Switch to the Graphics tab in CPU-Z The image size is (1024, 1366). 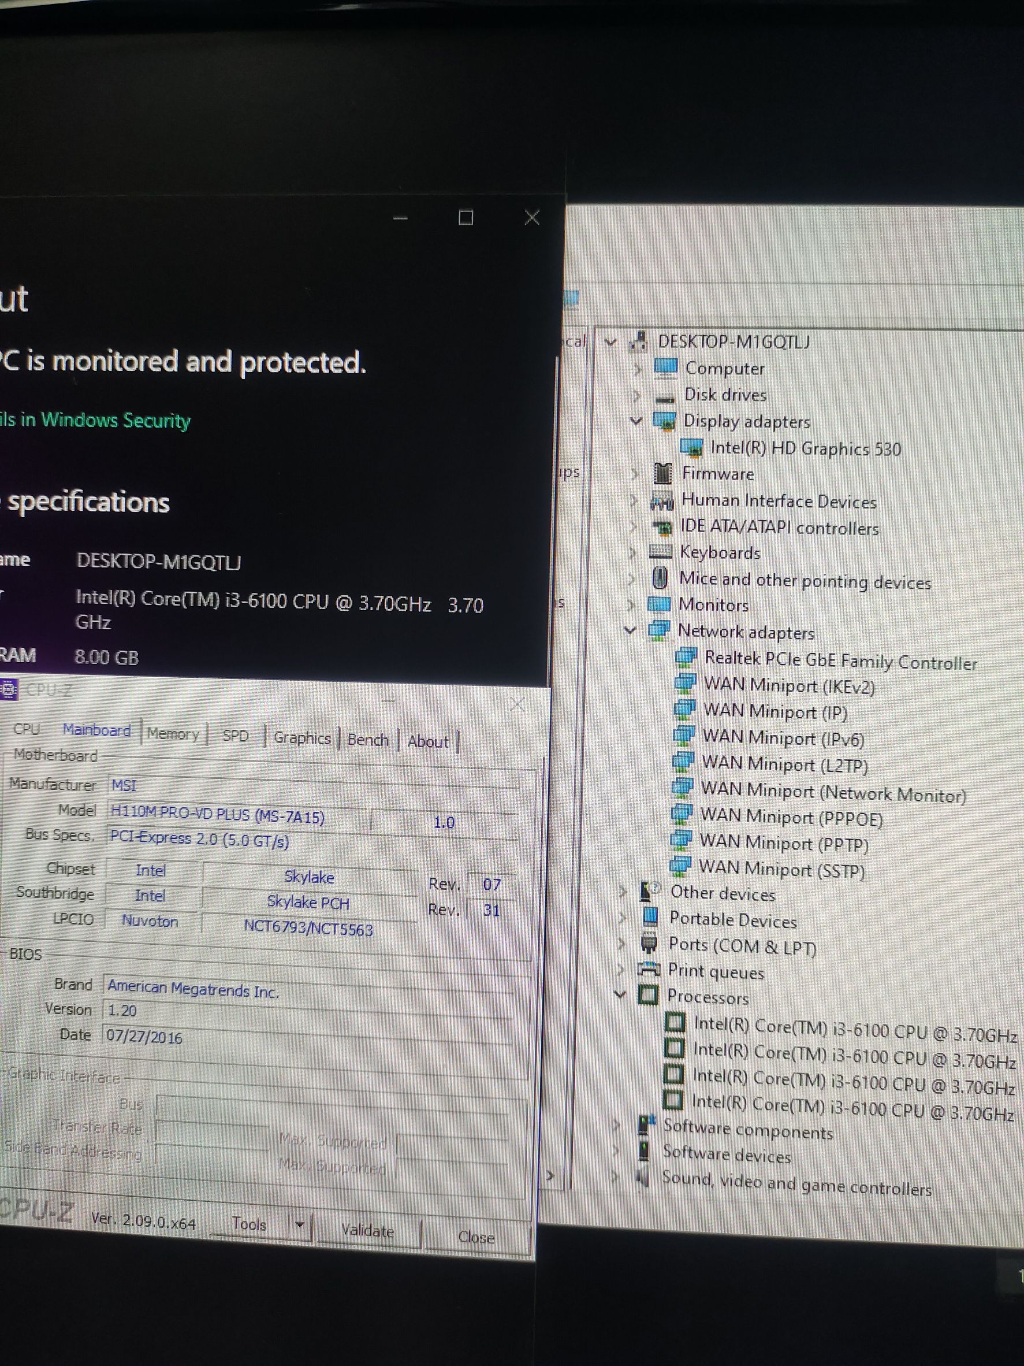(302, 737)
